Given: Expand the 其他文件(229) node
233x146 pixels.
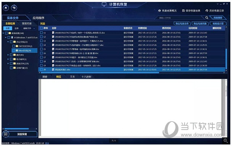Looking at the screenshot, I should pyautogui.click(x=8, y=63).
